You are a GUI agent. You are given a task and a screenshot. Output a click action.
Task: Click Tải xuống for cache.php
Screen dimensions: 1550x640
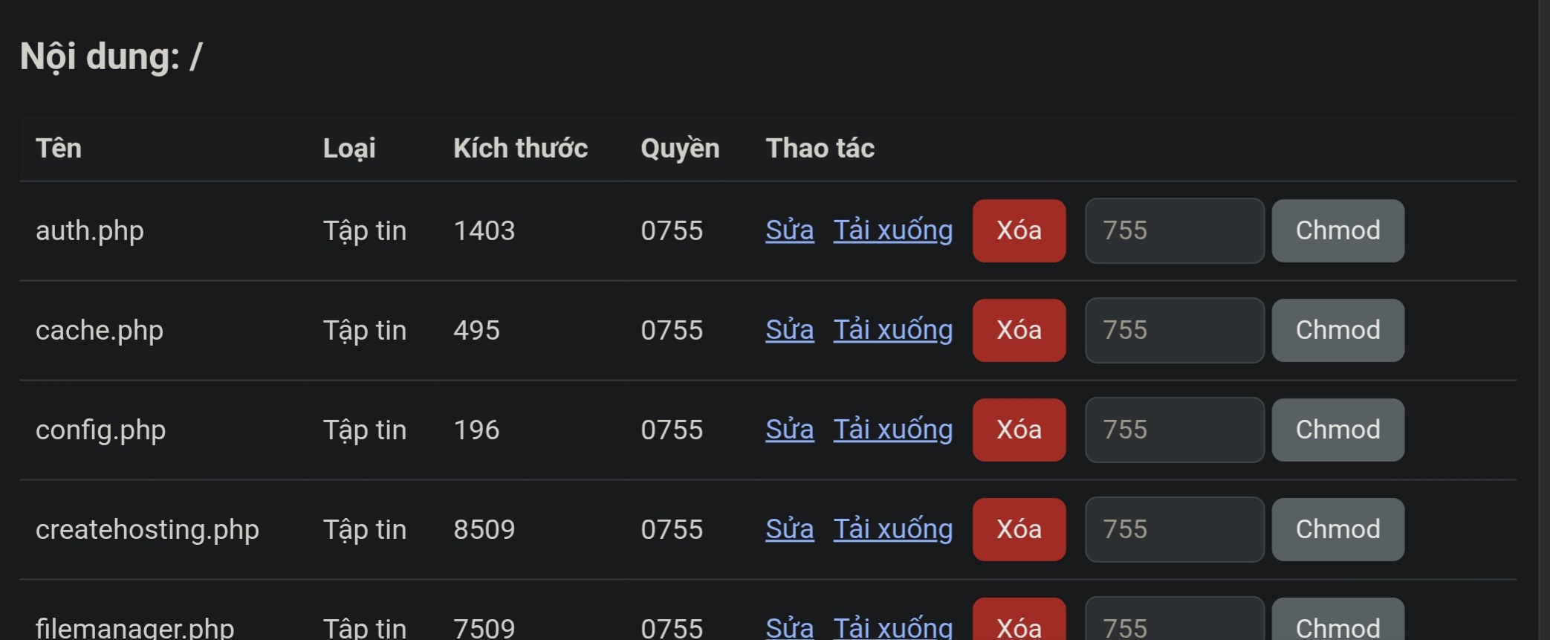click(x=892, y=330)
